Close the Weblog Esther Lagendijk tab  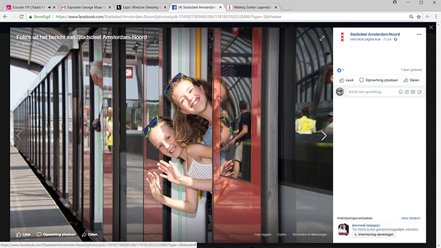point(276,8)
